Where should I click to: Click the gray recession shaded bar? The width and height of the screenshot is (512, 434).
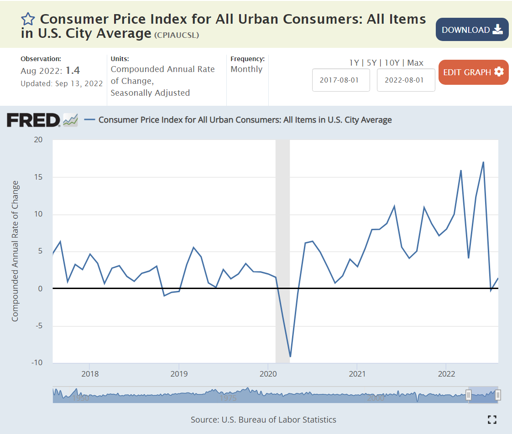tap(282, 228)
